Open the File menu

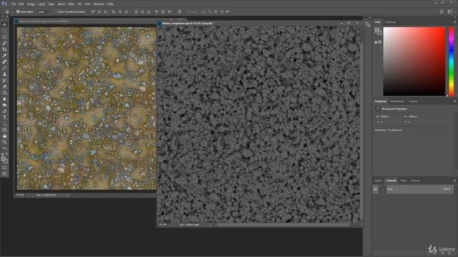click(14, 4)
